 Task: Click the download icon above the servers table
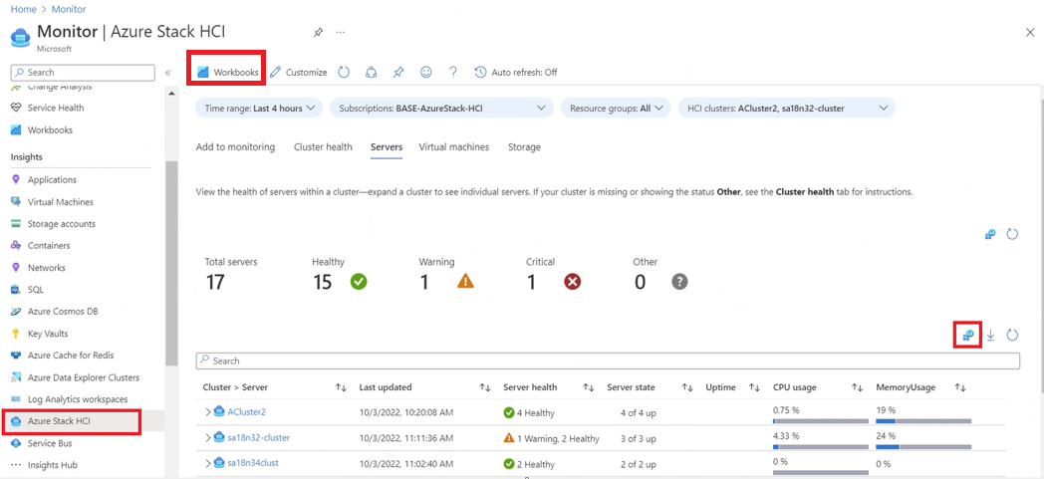(x=990, y=336)
